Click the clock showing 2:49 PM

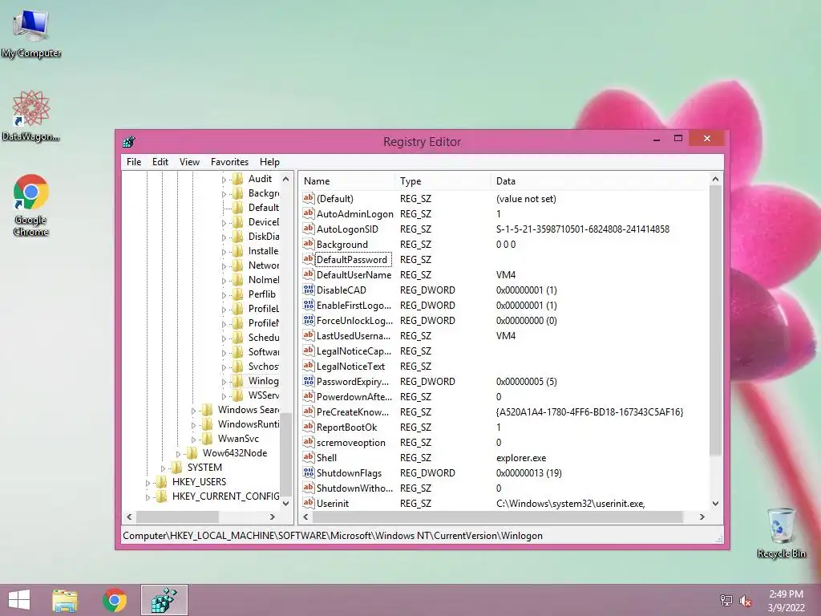coord(786,594)
